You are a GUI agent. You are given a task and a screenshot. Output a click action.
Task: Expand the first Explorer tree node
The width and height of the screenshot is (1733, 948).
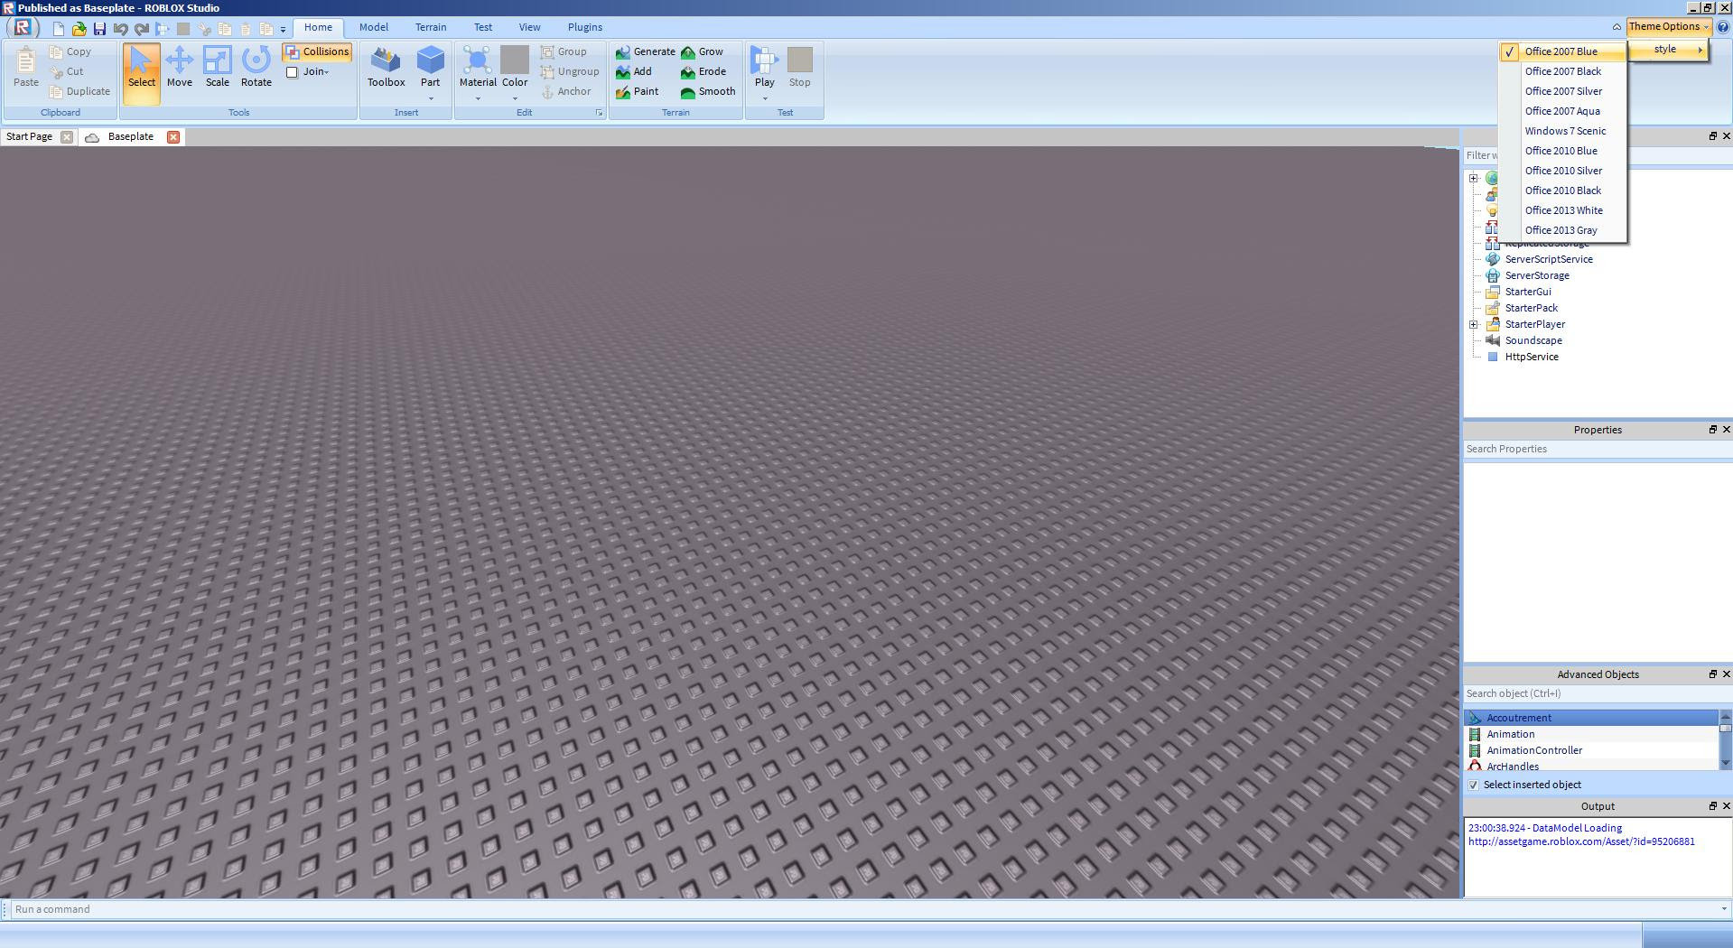[x=1474, y=179]
